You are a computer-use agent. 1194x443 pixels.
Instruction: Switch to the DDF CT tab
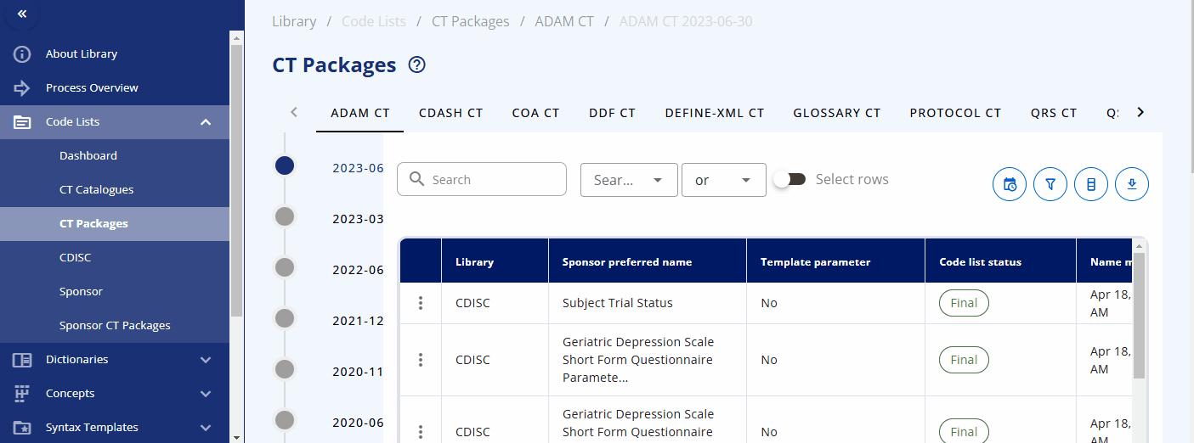point(613,113)
